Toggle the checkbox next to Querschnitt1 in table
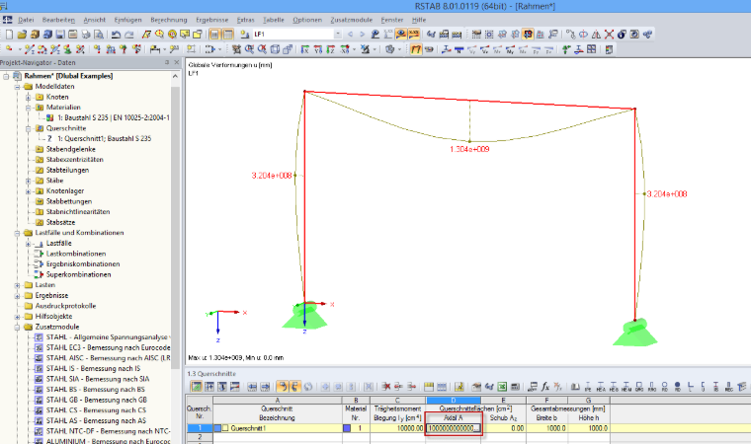Screen dimensions: 751x444 pos(225,428)
